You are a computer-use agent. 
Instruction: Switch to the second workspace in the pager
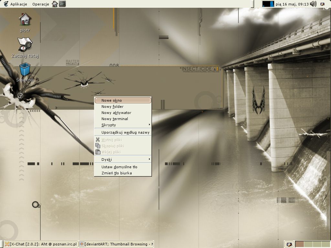[x=308, y=244]
